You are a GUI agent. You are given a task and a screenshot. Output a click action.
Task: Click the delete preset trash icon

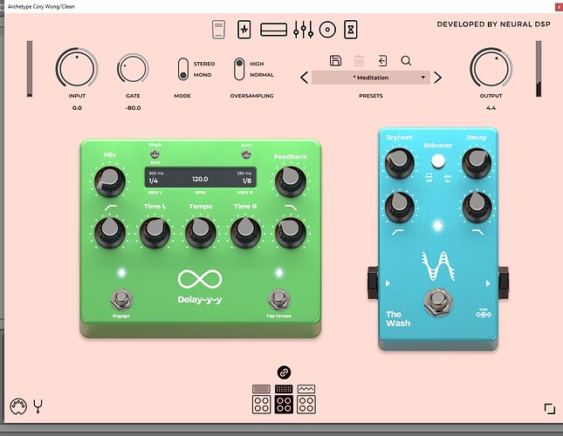359,60
